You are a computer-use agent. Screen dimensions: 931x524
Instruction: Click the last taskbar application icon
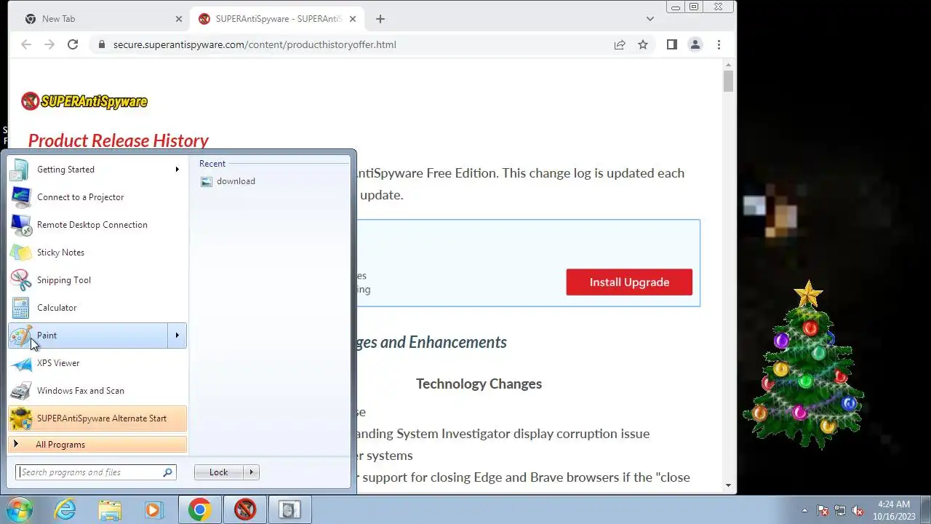pos(290,509)
